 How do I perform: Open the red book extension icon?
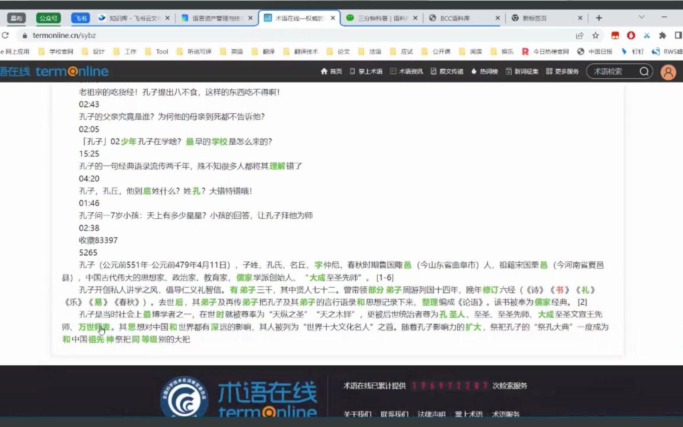click(x=615, y=36)
